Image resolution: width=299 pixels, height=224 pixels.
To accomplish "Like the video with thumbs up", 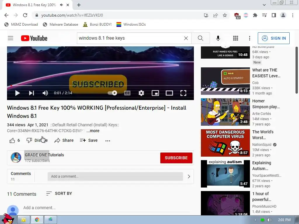I will [x=12, y=141].
